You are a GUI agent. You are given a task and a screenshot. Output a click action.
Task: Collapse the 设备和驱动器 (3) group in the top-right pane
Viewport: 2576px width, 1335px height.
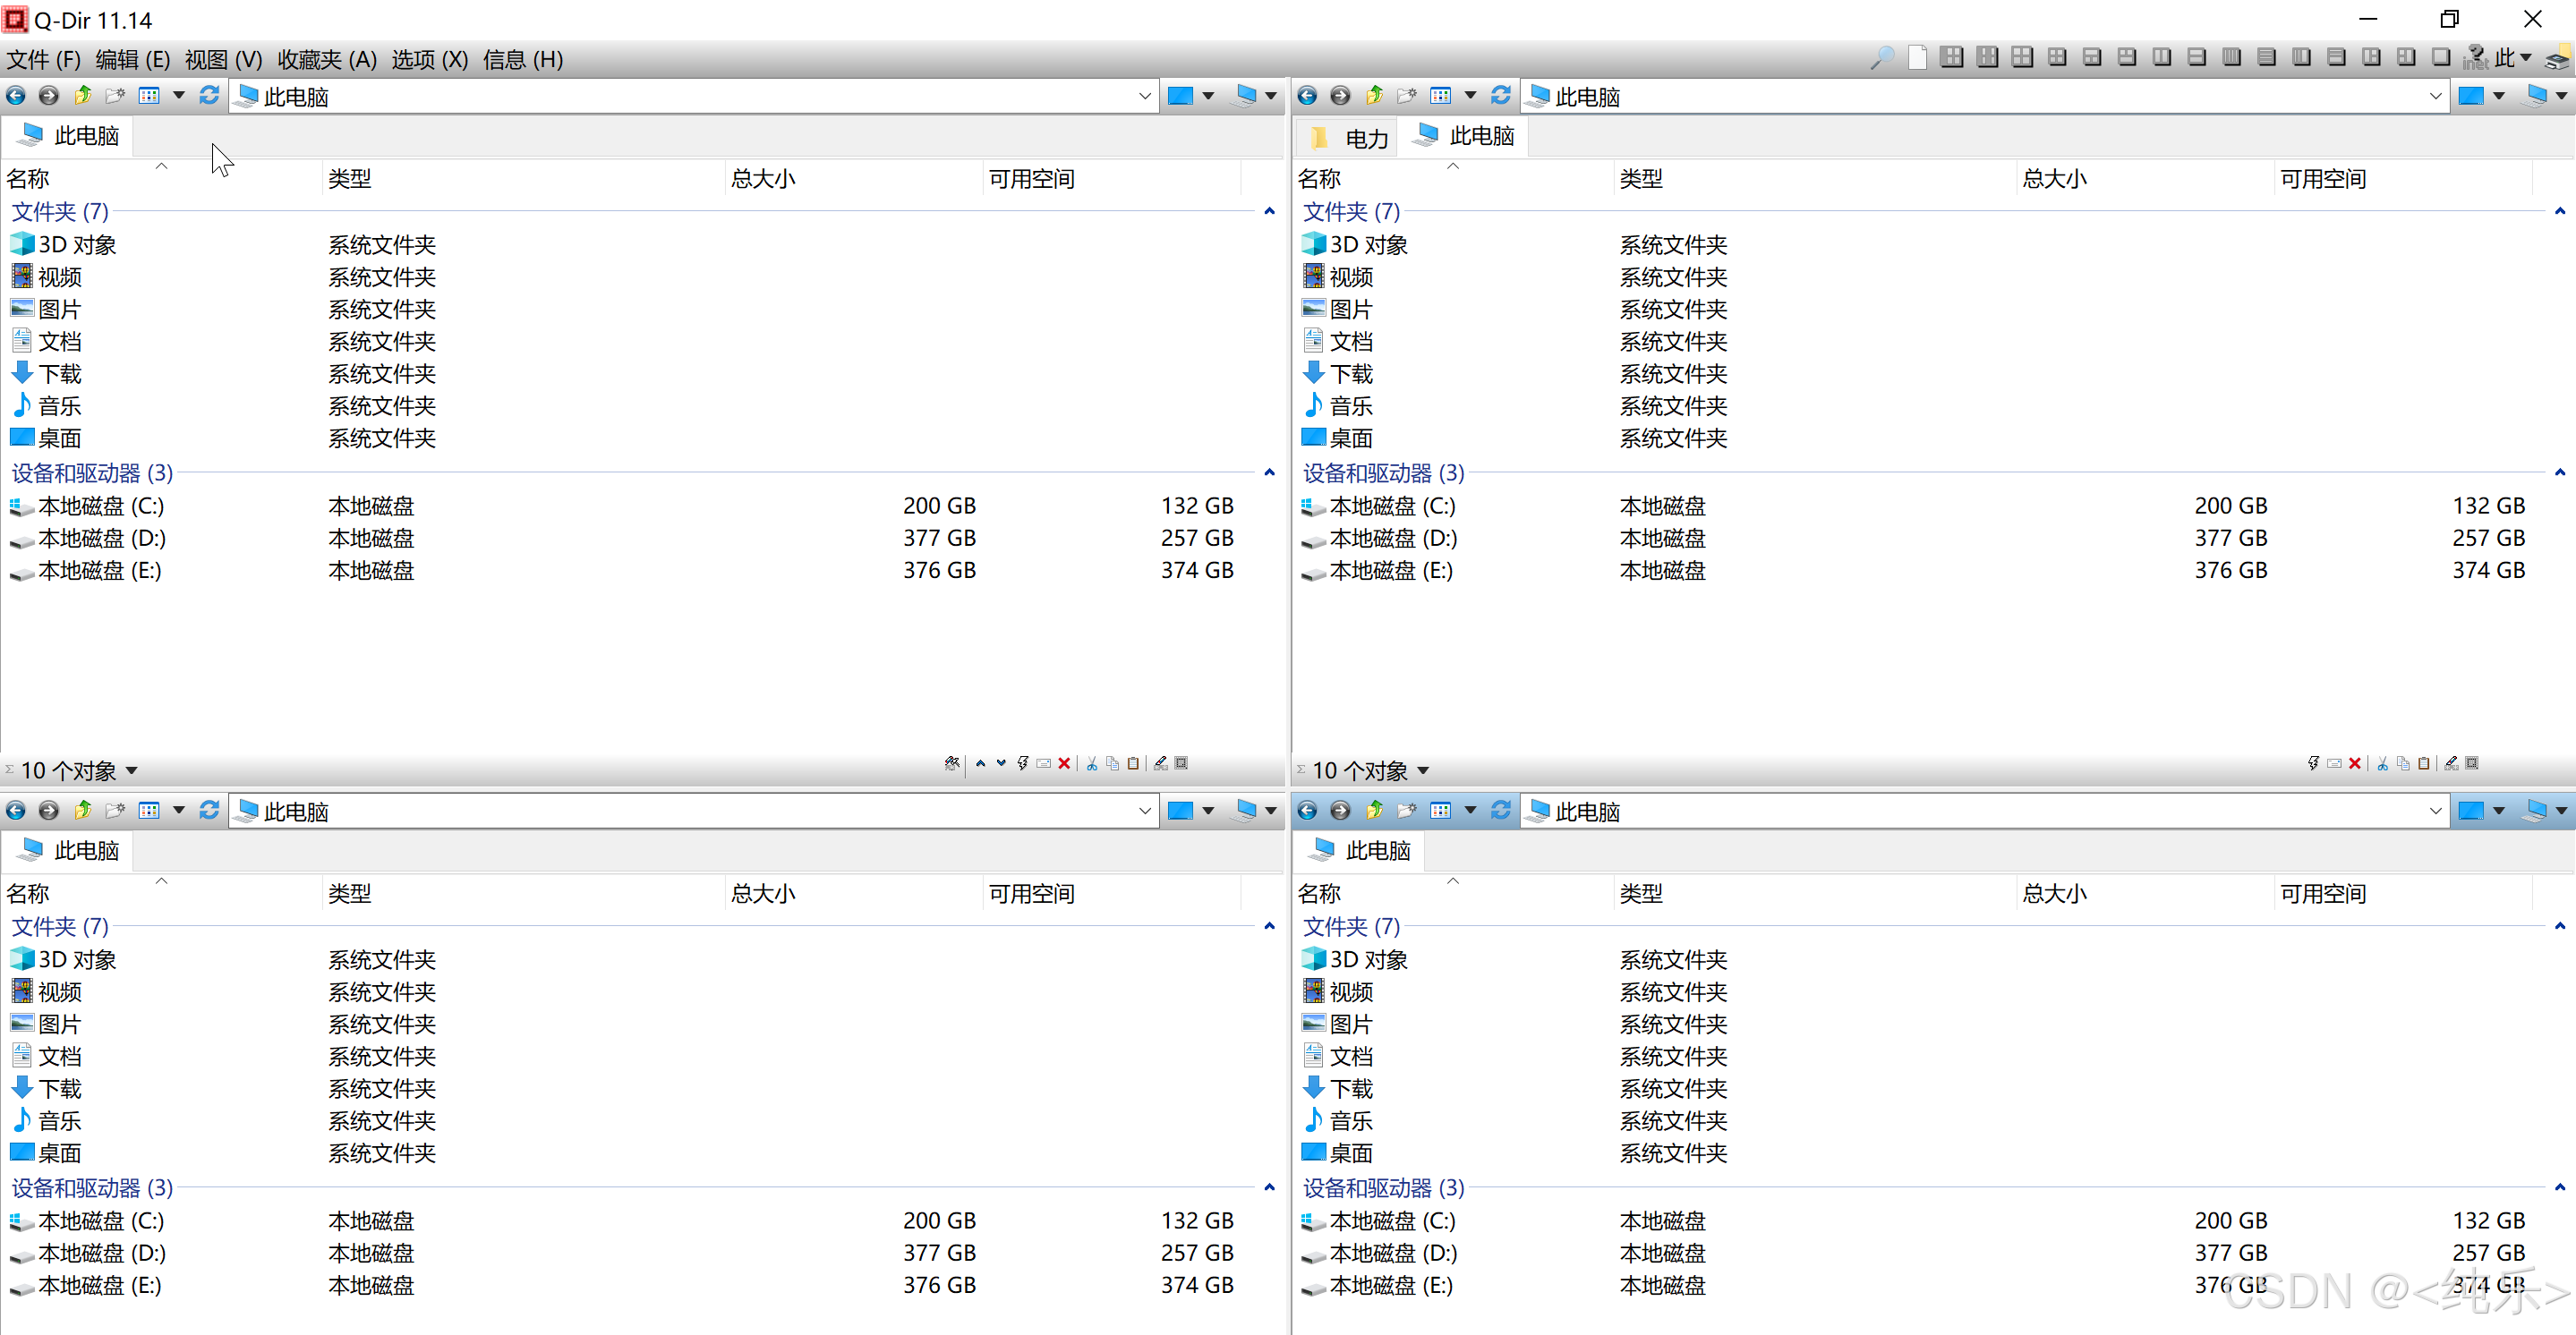[x=2559, y=473]
